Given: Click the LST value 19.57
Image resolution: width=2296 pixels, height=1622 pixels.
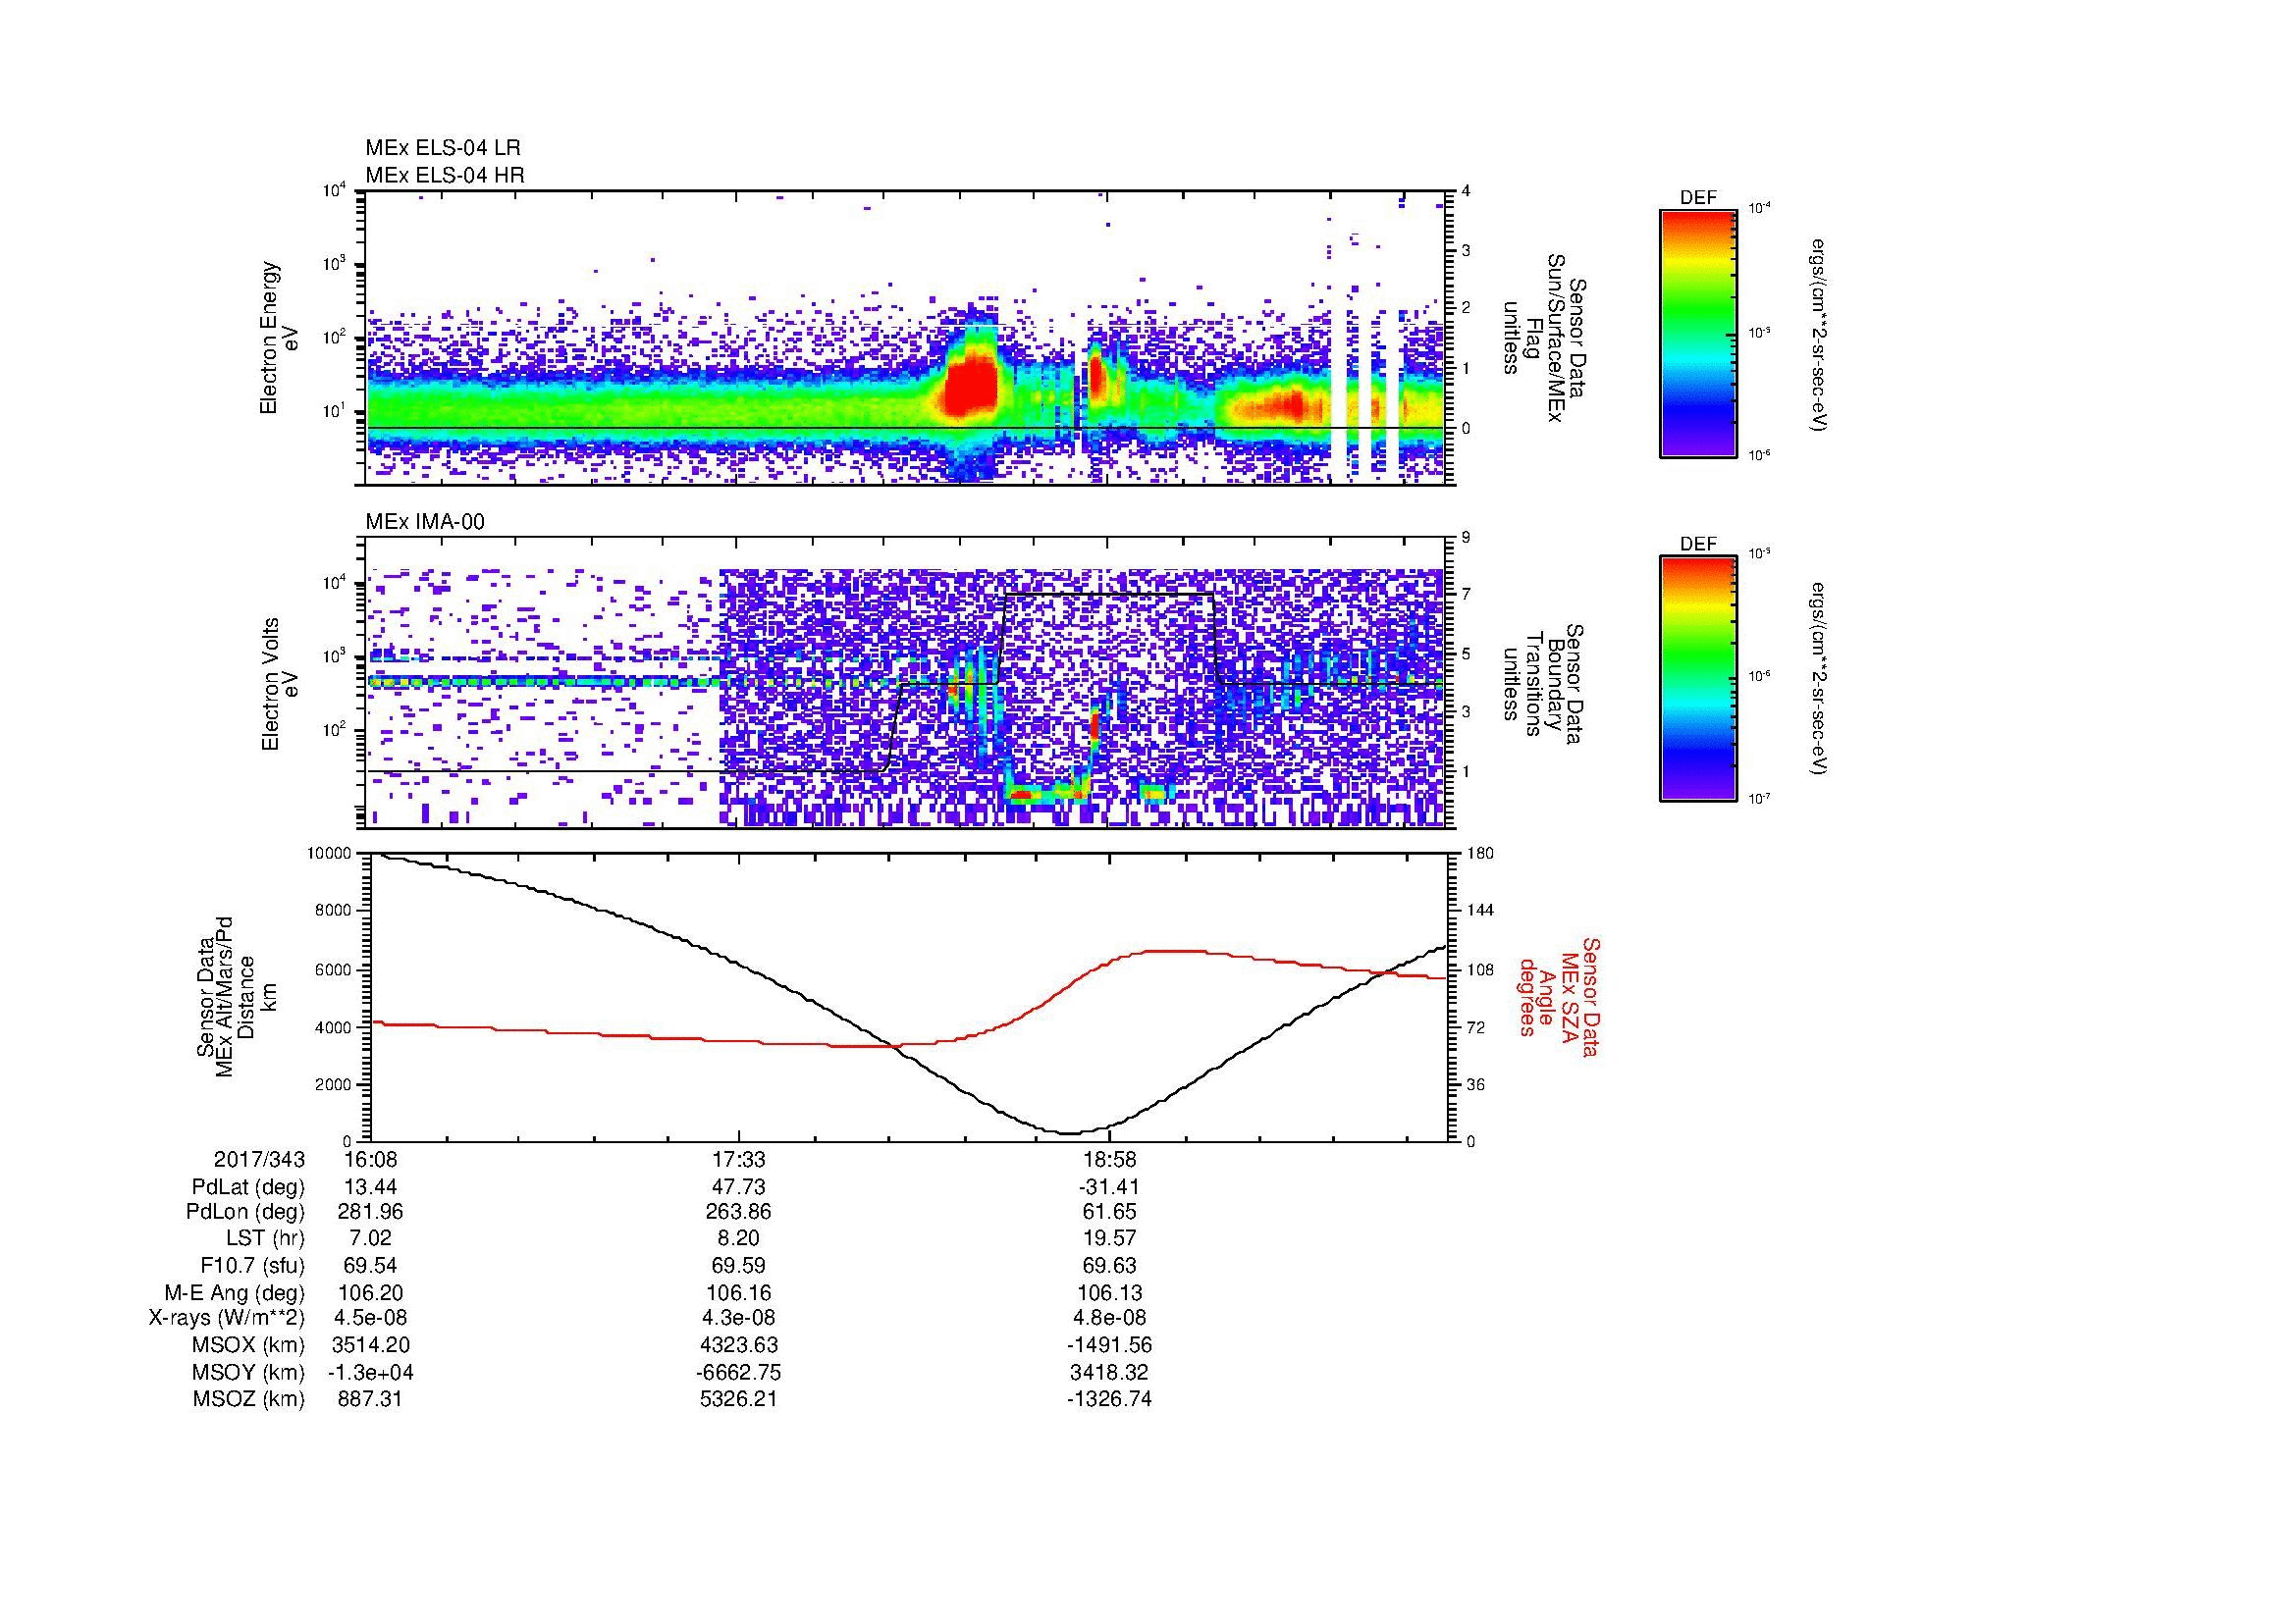Looking at the screenshot, I should pos(1109,1237).
